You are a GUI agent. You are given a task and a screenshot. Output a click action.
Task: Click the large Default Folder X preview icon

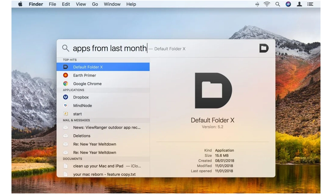(213, 90)
